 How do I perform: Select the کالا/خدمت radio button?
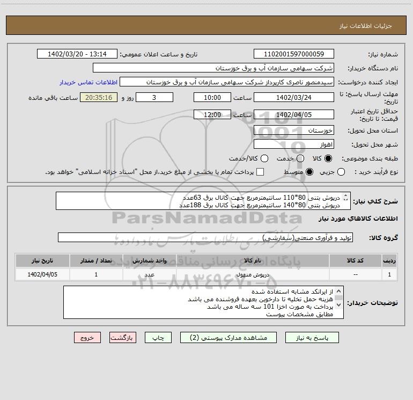pyautogui.click(x=264, y=158)
